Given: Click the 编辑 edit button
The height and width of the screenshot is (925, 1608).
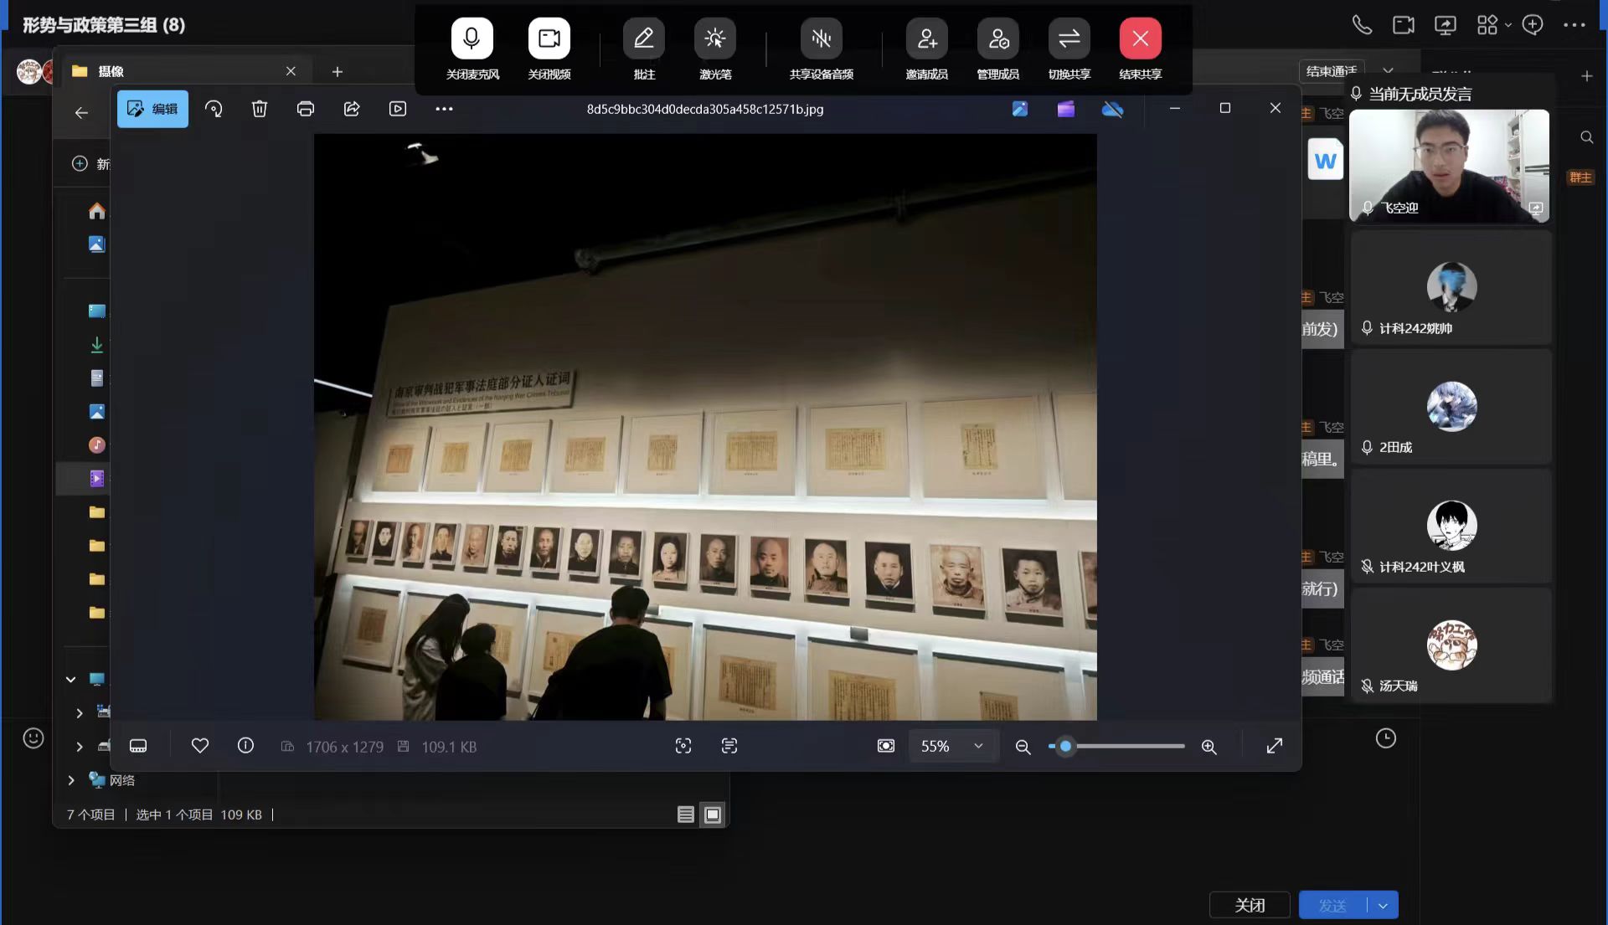Looking at the screenshot, I should [152, 109].
